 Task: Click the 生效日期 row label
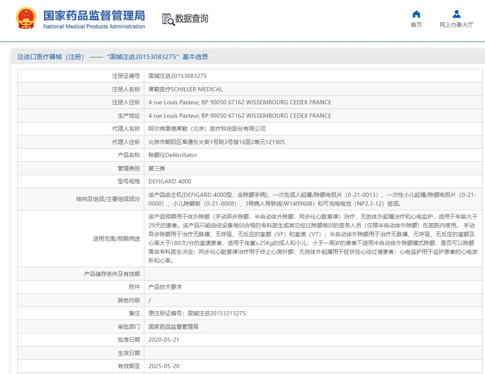(x=129, y=353)
